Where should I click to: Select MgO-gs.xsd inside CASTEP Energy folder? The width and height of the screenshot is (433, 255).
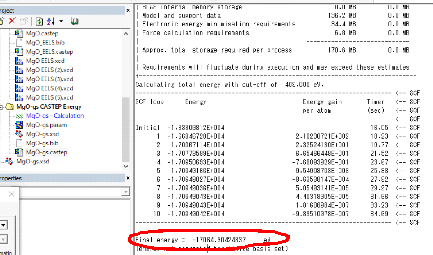point(42,134)
